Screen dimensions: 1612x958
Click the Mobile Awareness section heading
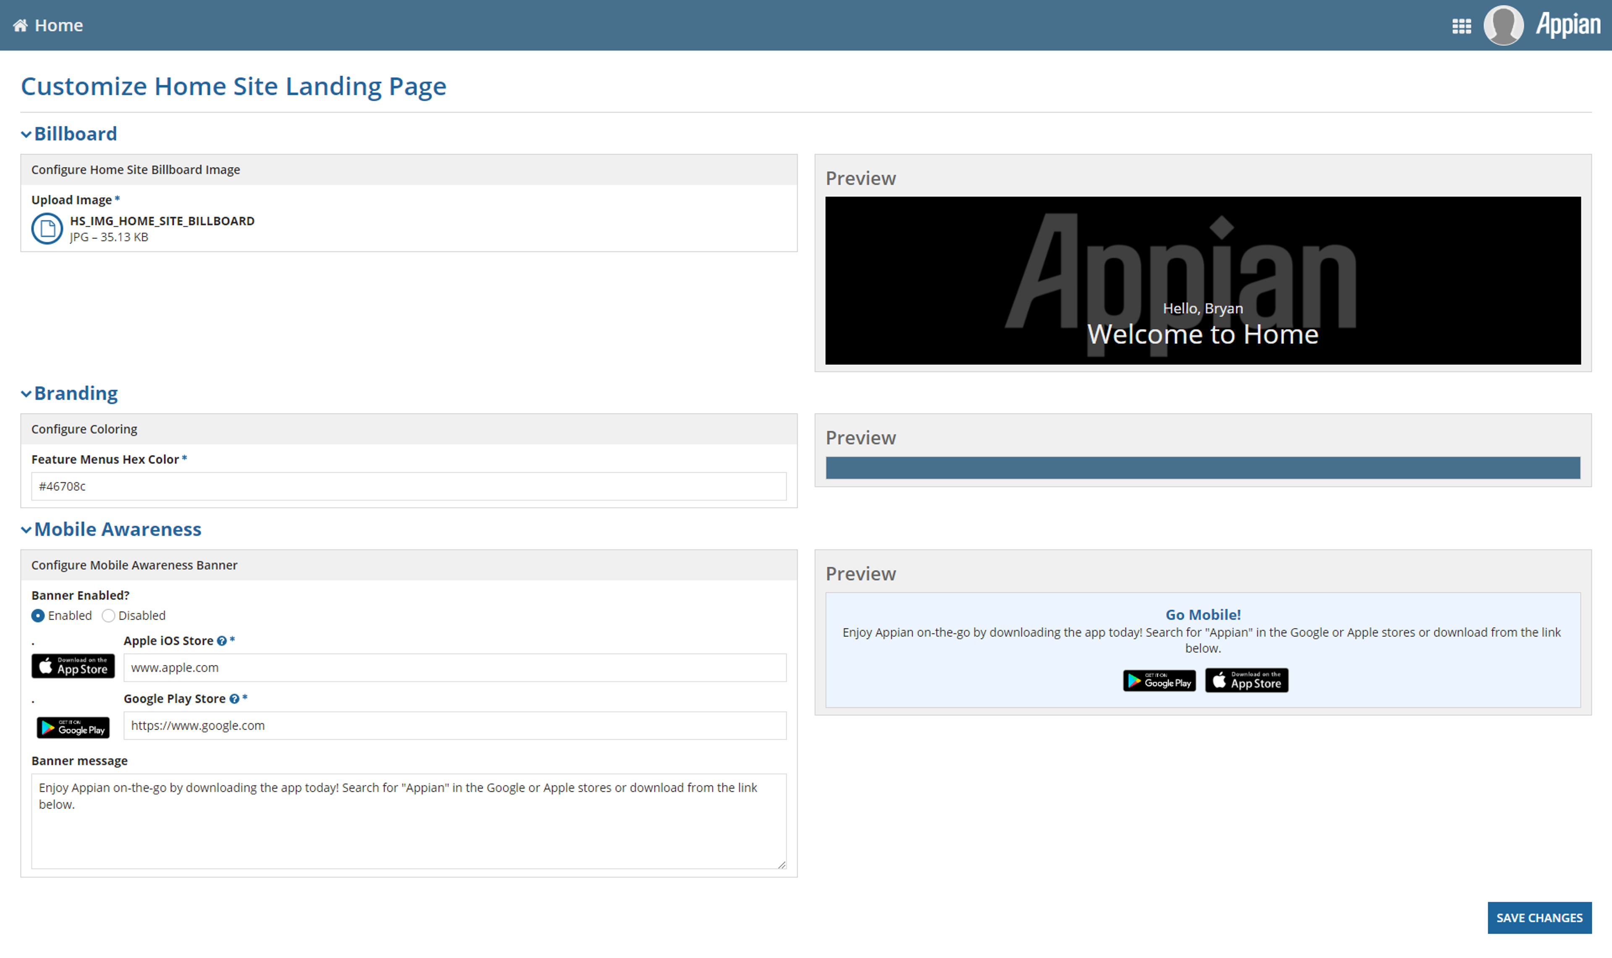tap(118, 529)
